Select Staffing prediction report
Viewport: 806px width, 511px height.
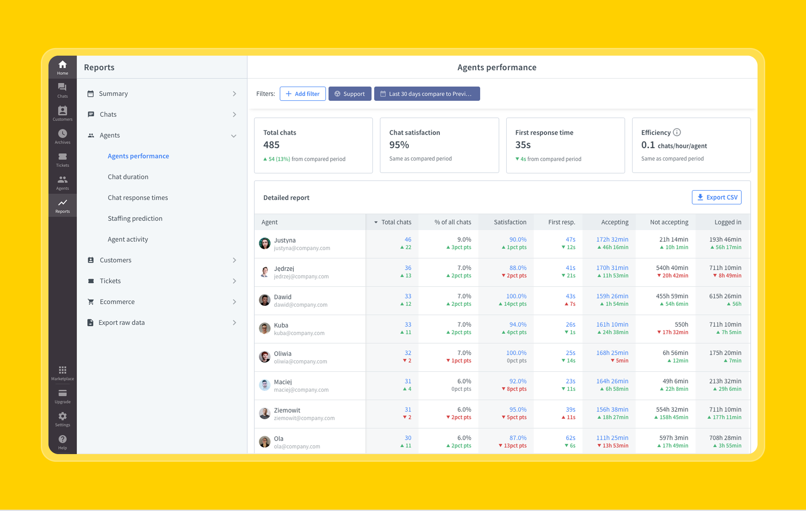[x=135, y=218]
